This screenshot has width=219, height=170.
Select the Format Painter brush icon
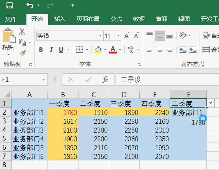23,53
